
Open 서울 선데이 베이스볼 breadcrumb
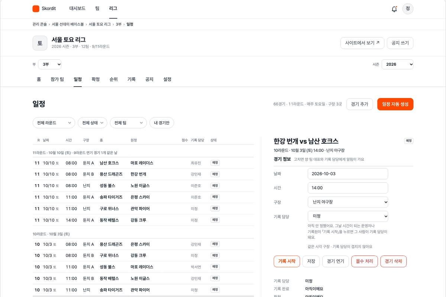68,24
